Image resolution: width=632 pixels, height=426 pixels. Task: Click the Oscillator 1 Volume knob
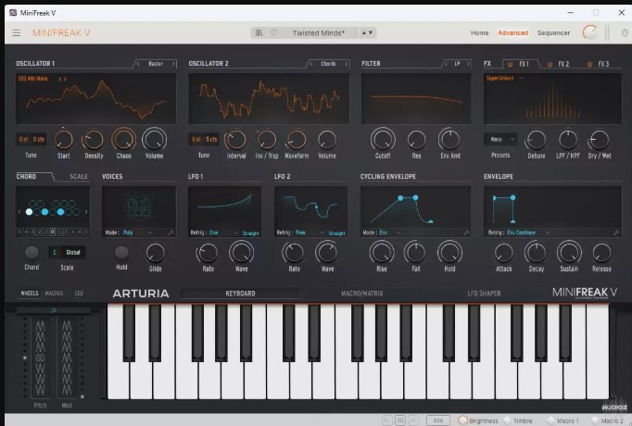pyautogui.click(x=155, y=140)
